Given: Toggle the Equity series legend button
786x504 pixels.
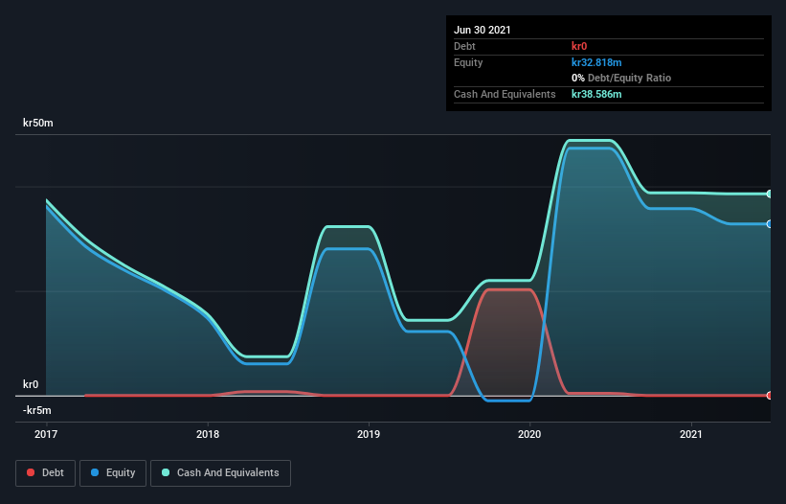Looking at the screenshot, I should 113,473.
